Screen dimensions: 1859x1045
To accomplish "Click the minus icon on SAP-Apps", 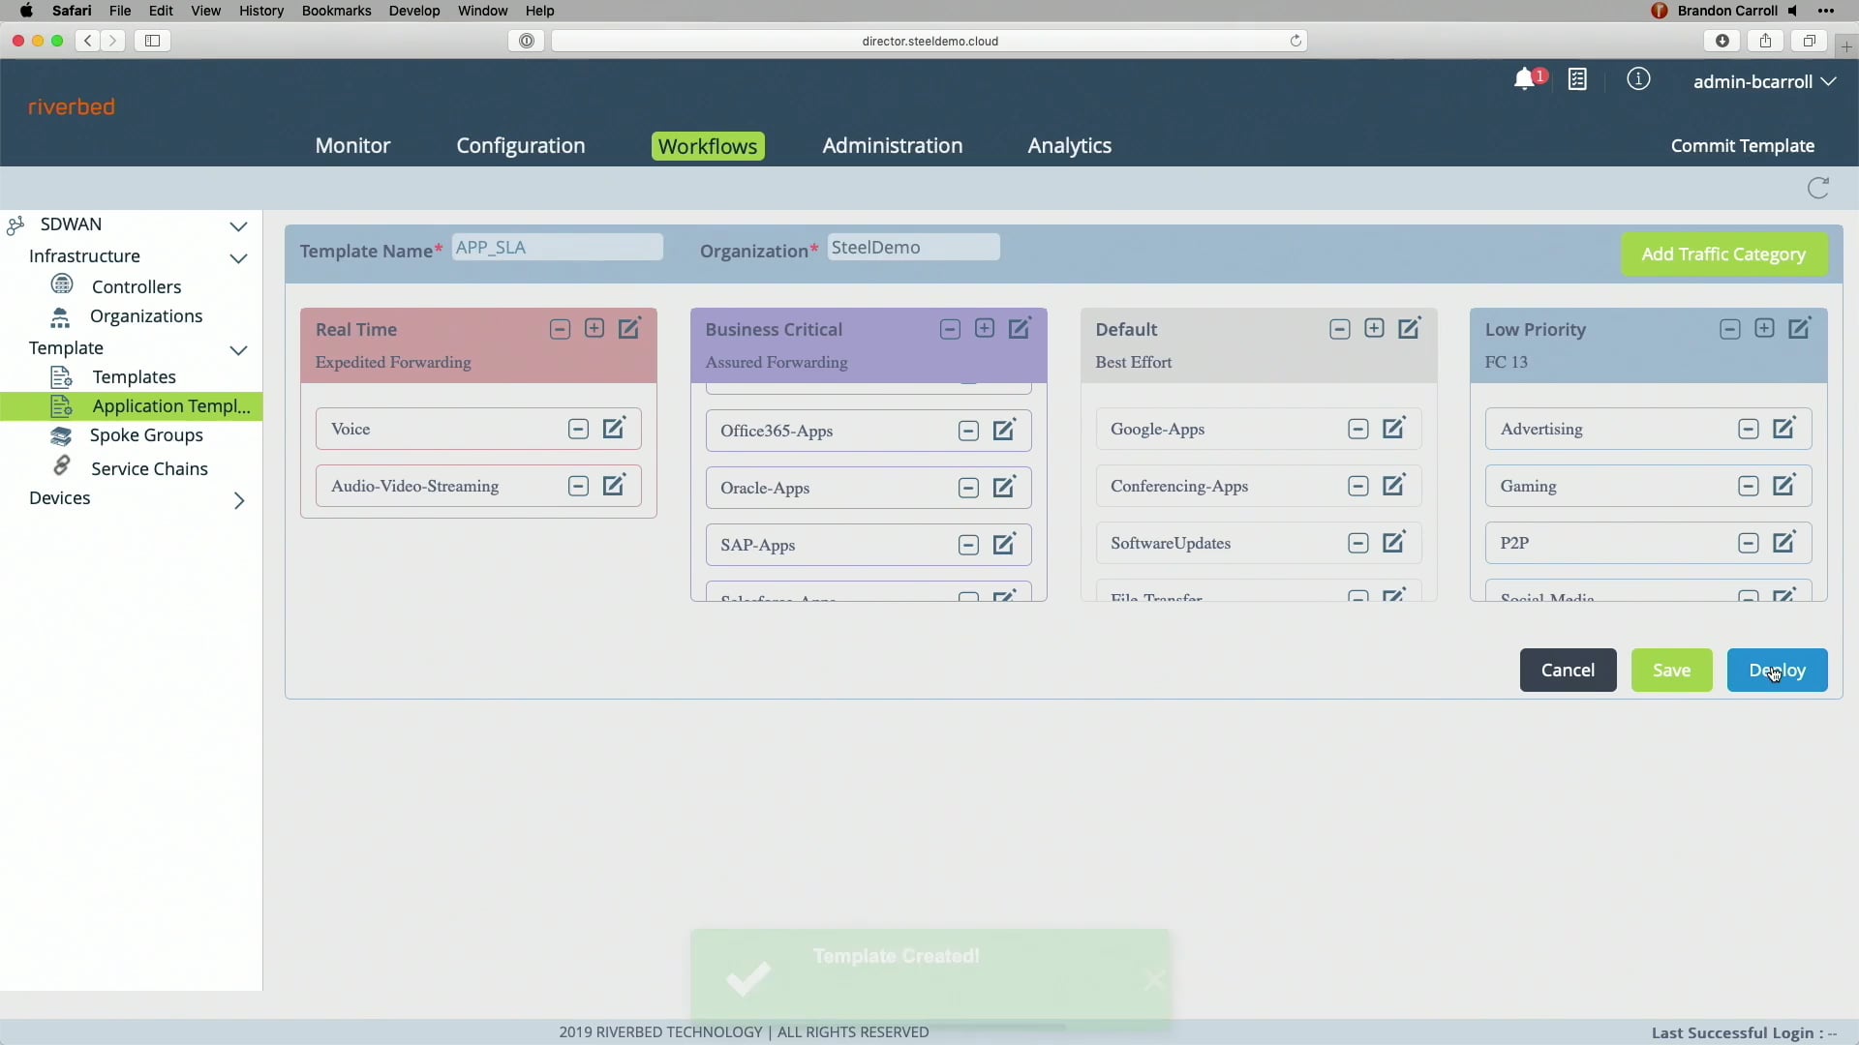I will tap(969, 544).
